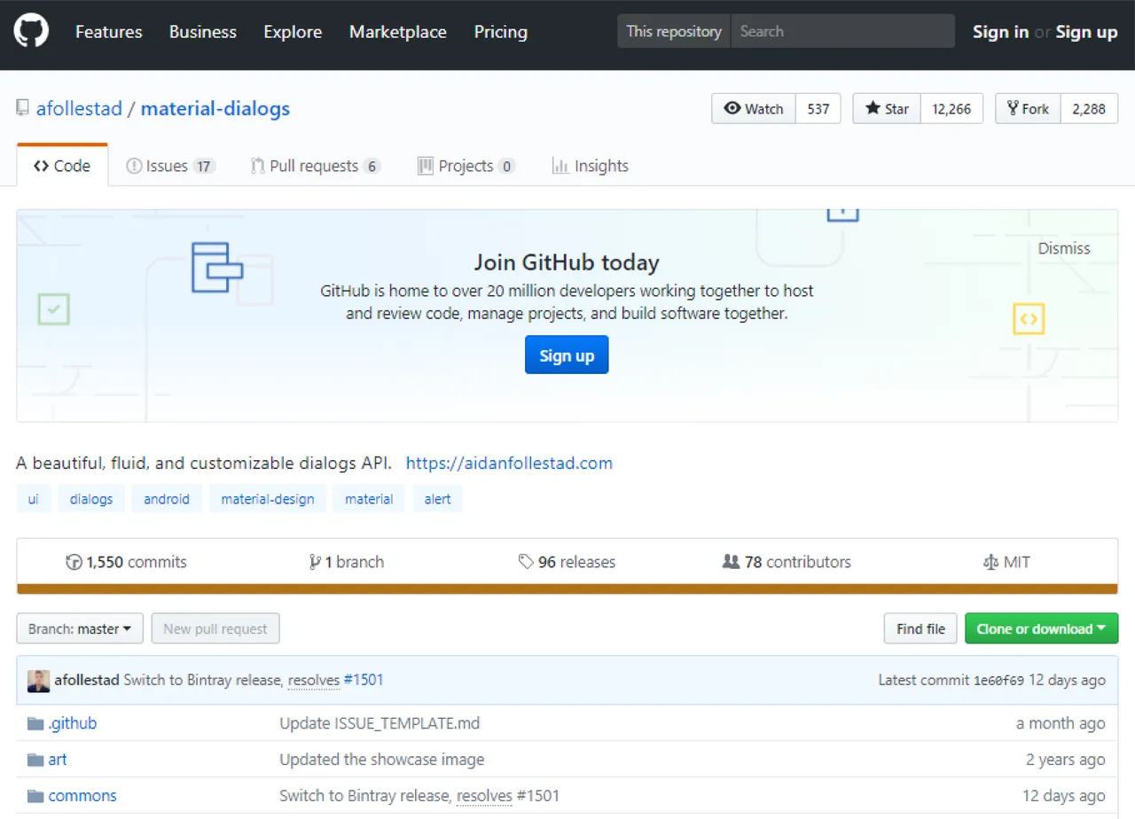Click Sign in at the top

coord(1001,32)
